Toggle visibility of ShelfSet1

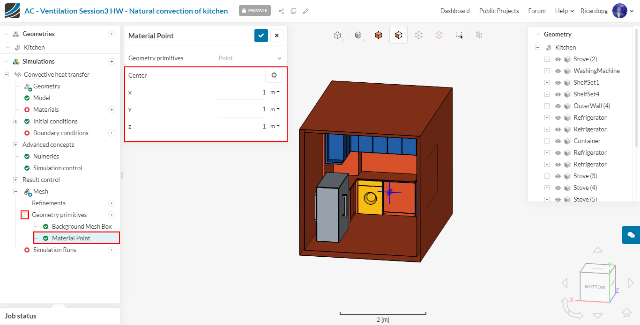[558, 83]
